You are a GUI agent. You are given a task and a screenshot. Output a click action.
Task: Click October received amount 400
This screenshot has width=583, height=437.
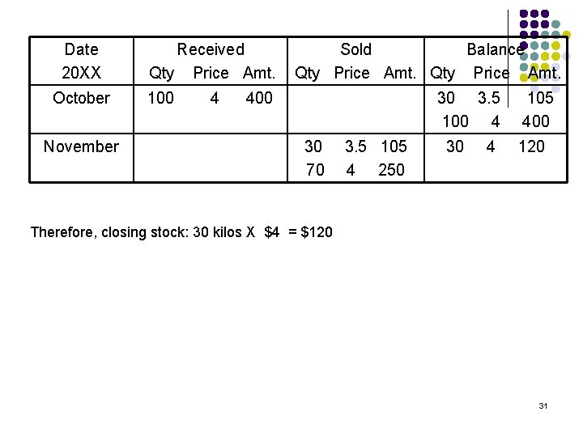pos(259,98)
